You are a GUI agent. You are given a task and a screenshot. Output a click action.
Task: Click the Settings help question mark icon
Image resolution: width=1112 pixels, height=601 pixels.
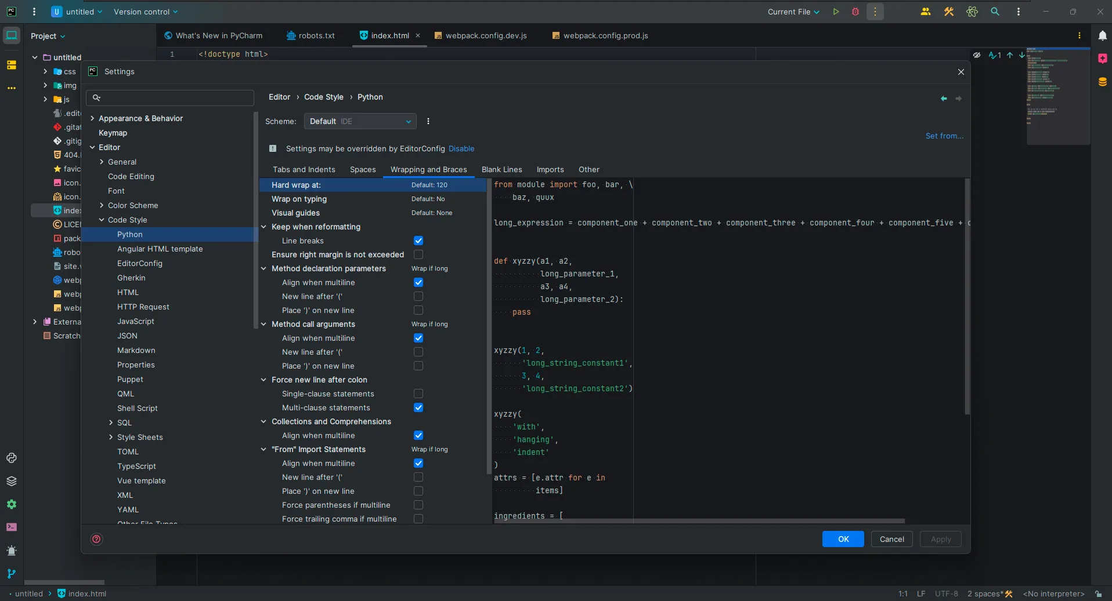(x=97, y=539)
